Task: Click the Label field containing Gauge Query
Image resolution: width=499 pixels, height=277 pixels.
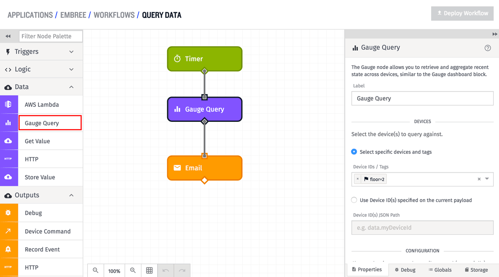Action: click(x=422, y=99)
